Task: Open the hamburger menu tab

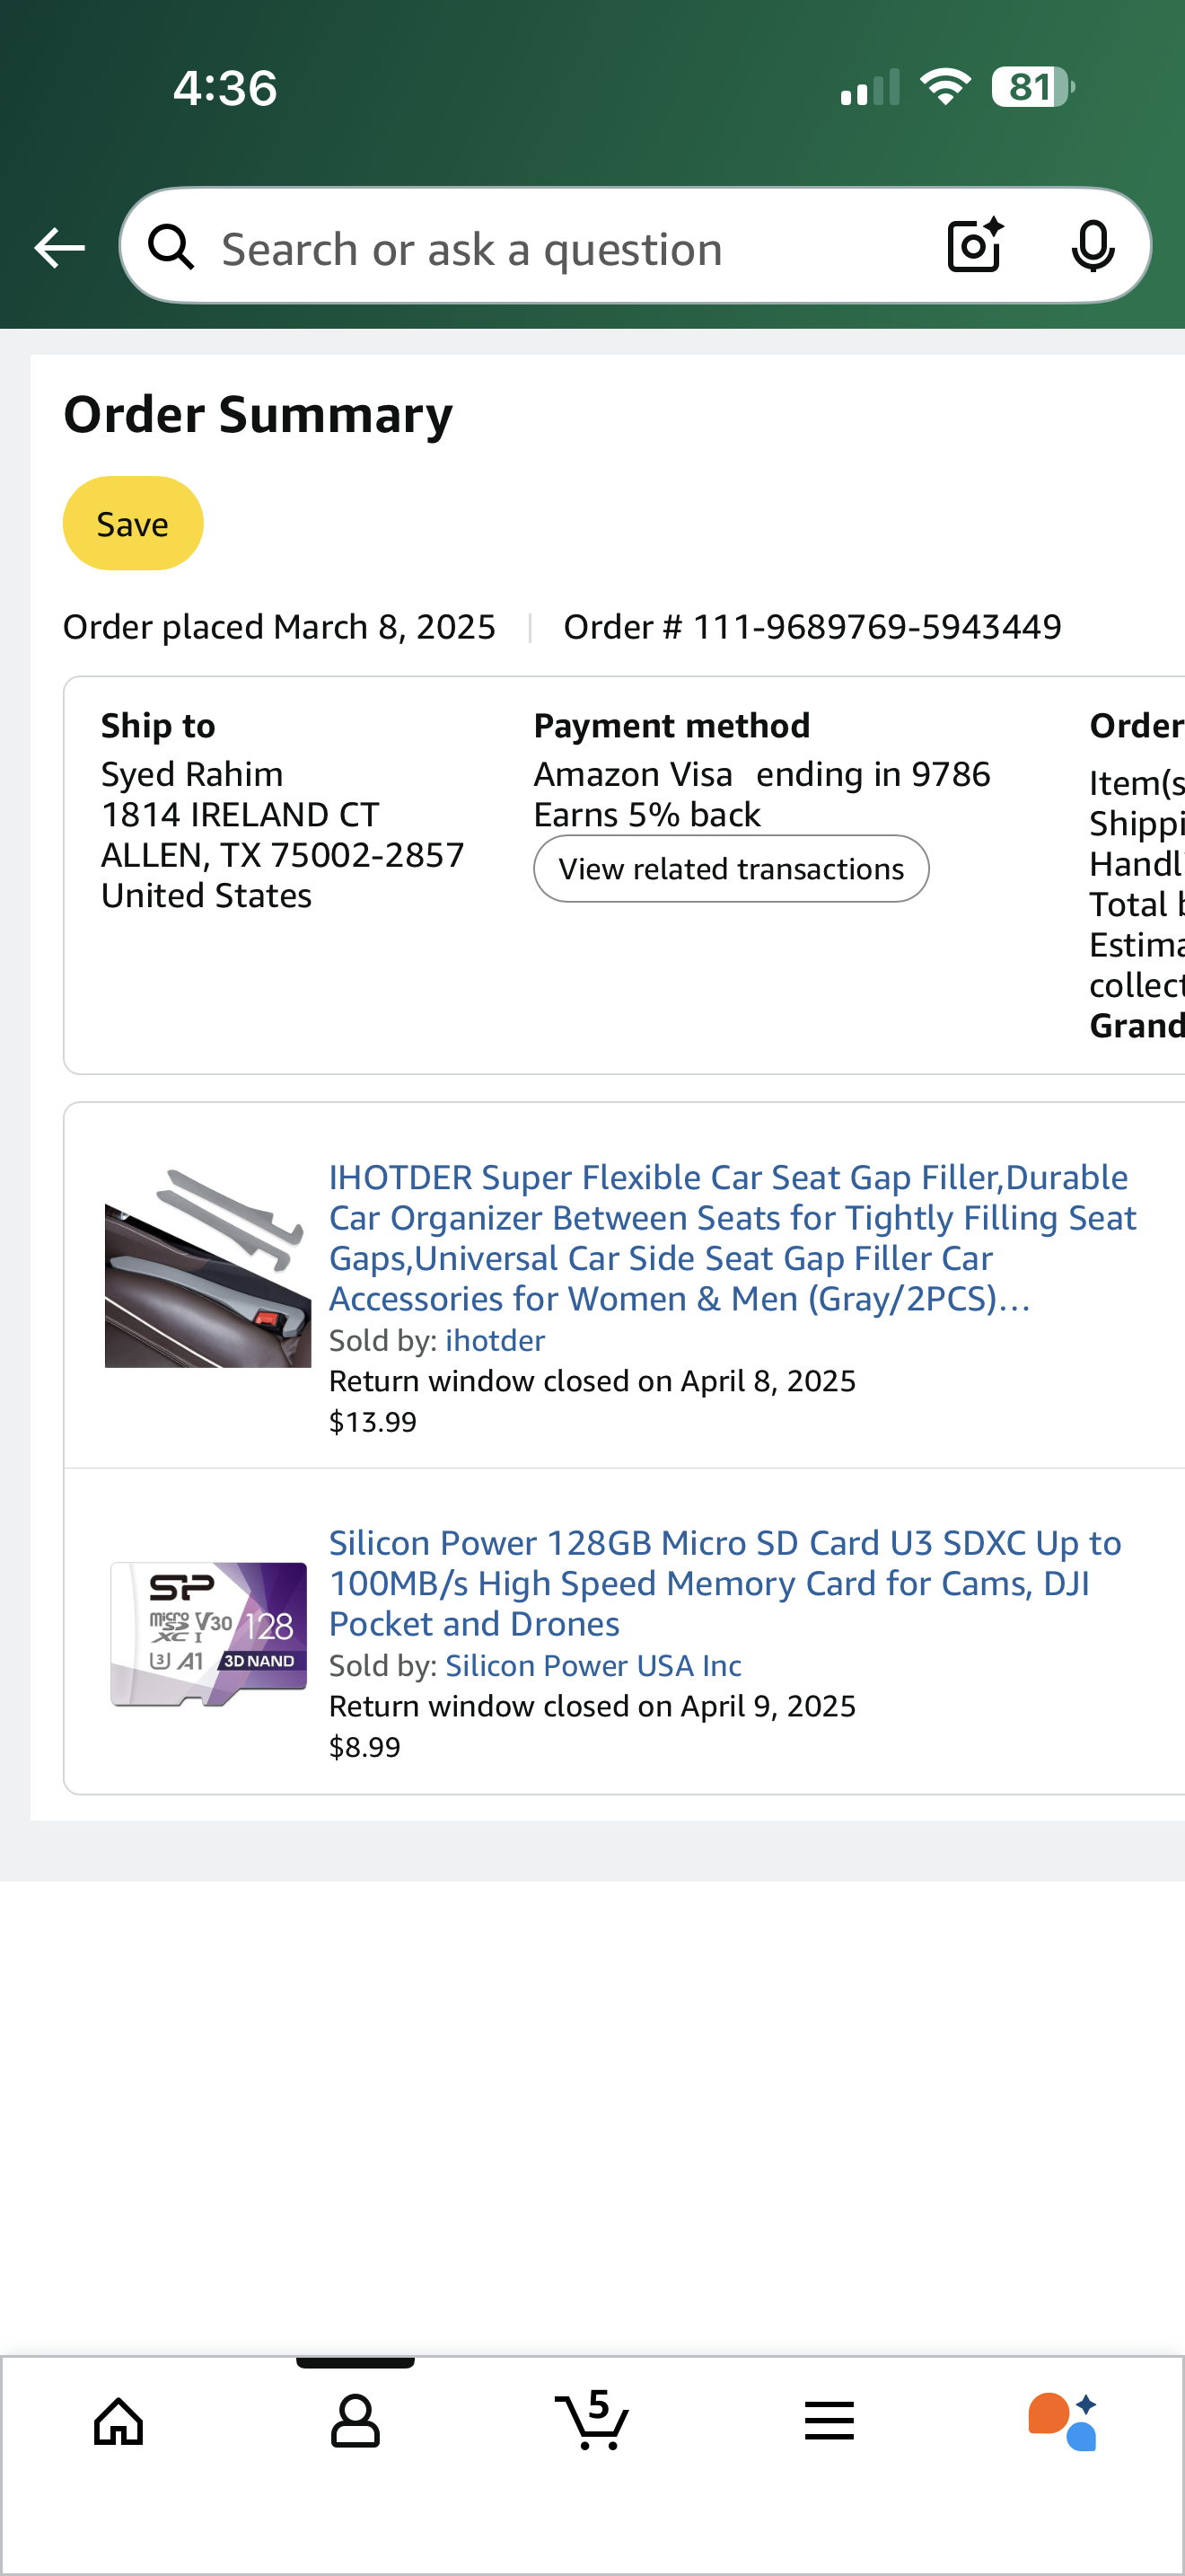Action: click(829, 2421)
